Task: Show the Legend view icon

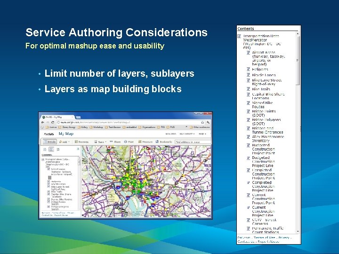Action: [58, 150]
